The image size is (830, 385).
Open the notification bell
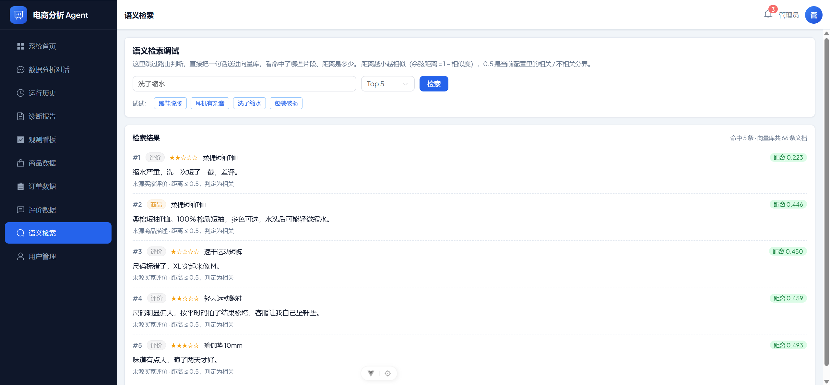pyautogui.click(x=768, y=14)
